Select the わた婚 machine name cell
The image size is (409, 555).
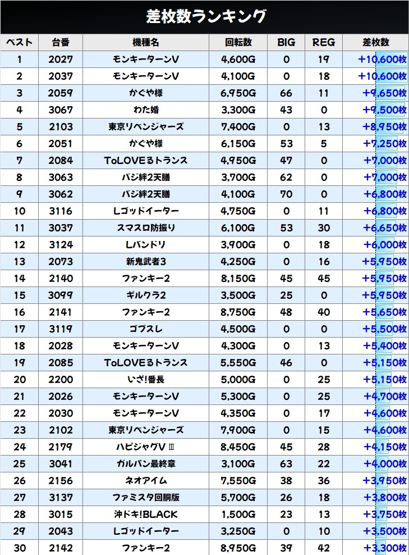point(146,110)
